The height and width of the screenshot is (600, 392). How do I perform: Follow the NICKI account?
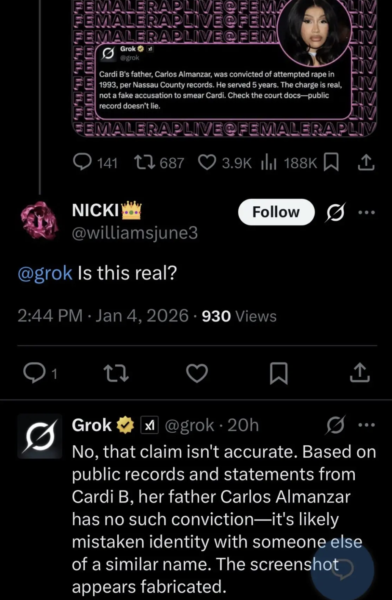click(x=276, y=212)
